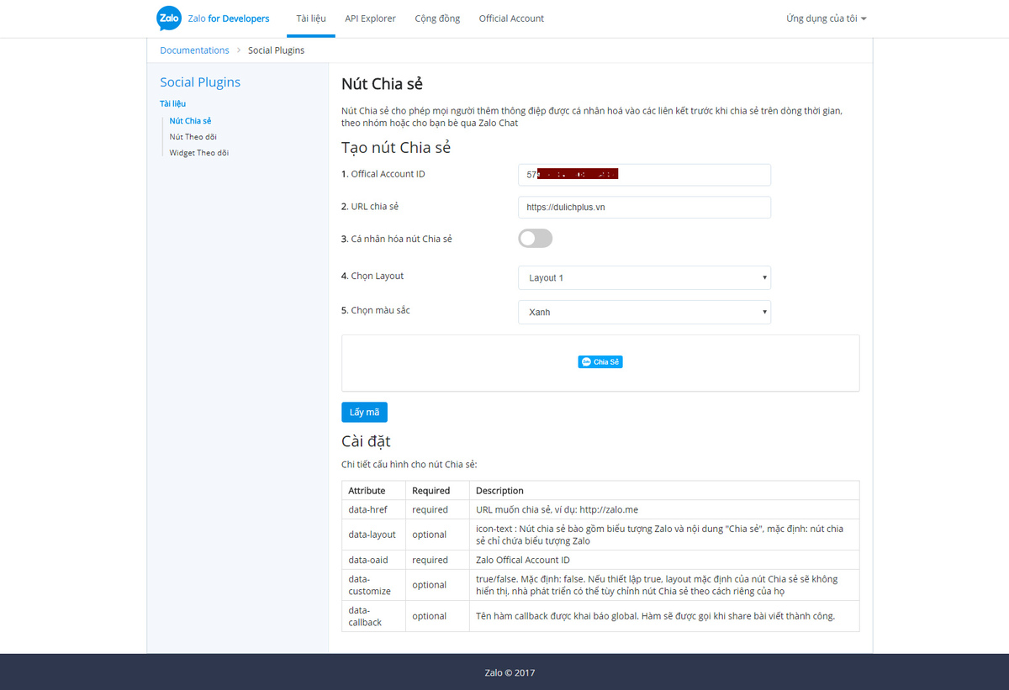
Task: Click the data-oaid table cell
Action: point(373,560)
